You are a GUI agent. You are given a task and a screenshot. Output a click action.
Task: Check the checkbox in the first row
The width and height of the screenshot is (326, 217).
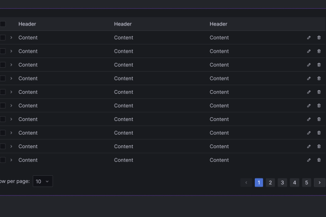pos(2,37)
